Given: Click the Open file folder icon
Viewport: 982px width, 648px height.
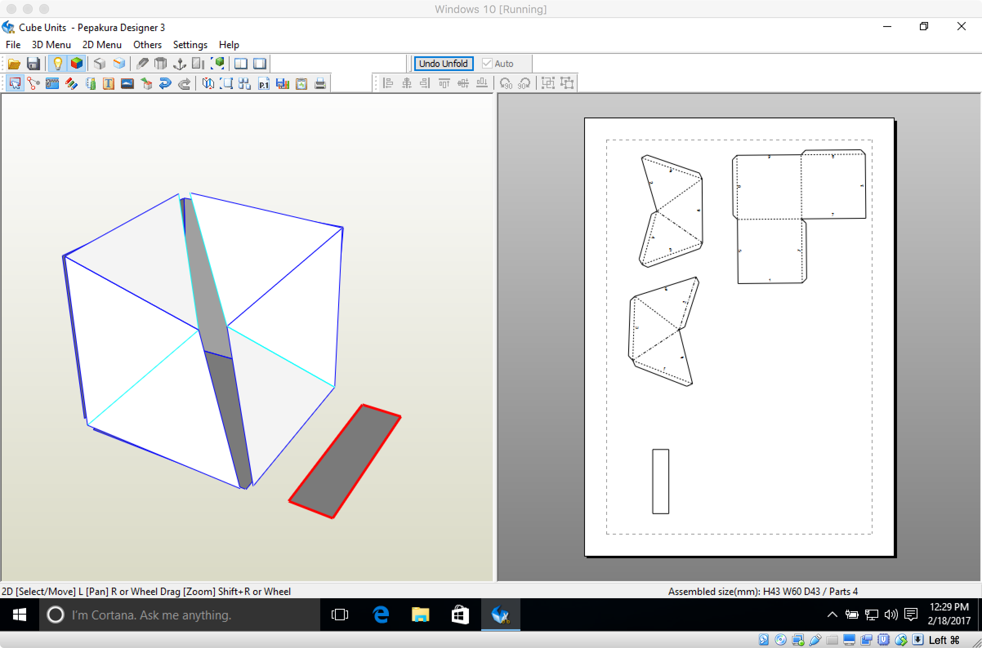Looking at the screenshot, I should pyautogui.click(x=14, y=64).
